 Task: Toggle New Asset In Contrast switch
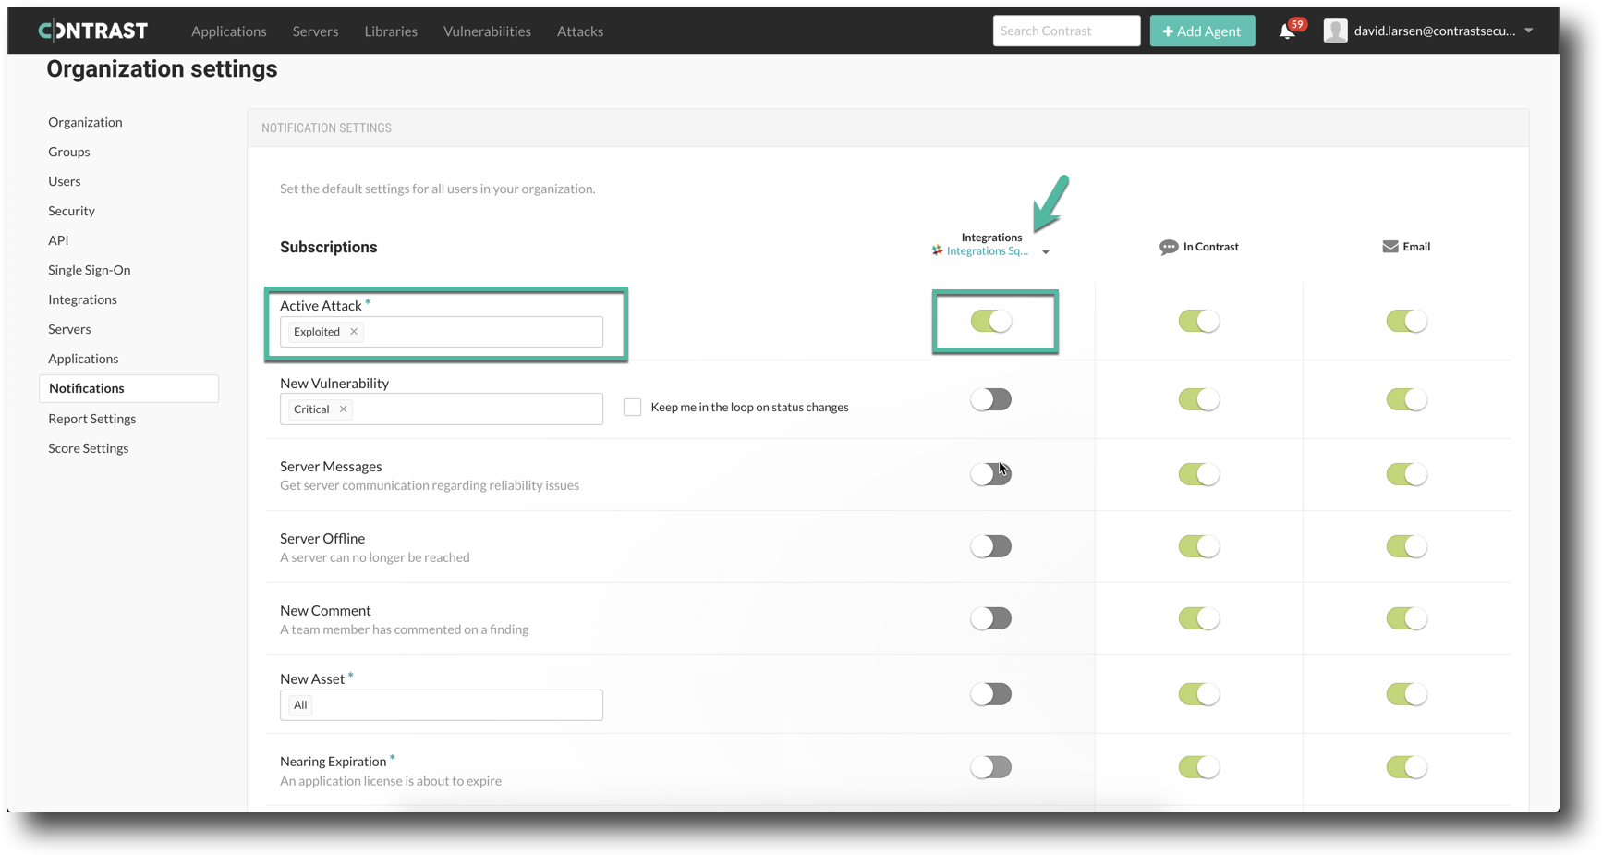(x=1199, y=694)
